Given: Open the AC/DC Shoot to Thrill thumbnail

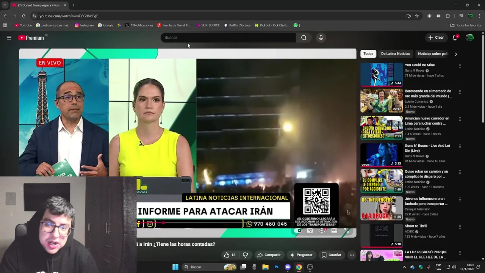Looking at the screenshot, I should click(382, 235).
